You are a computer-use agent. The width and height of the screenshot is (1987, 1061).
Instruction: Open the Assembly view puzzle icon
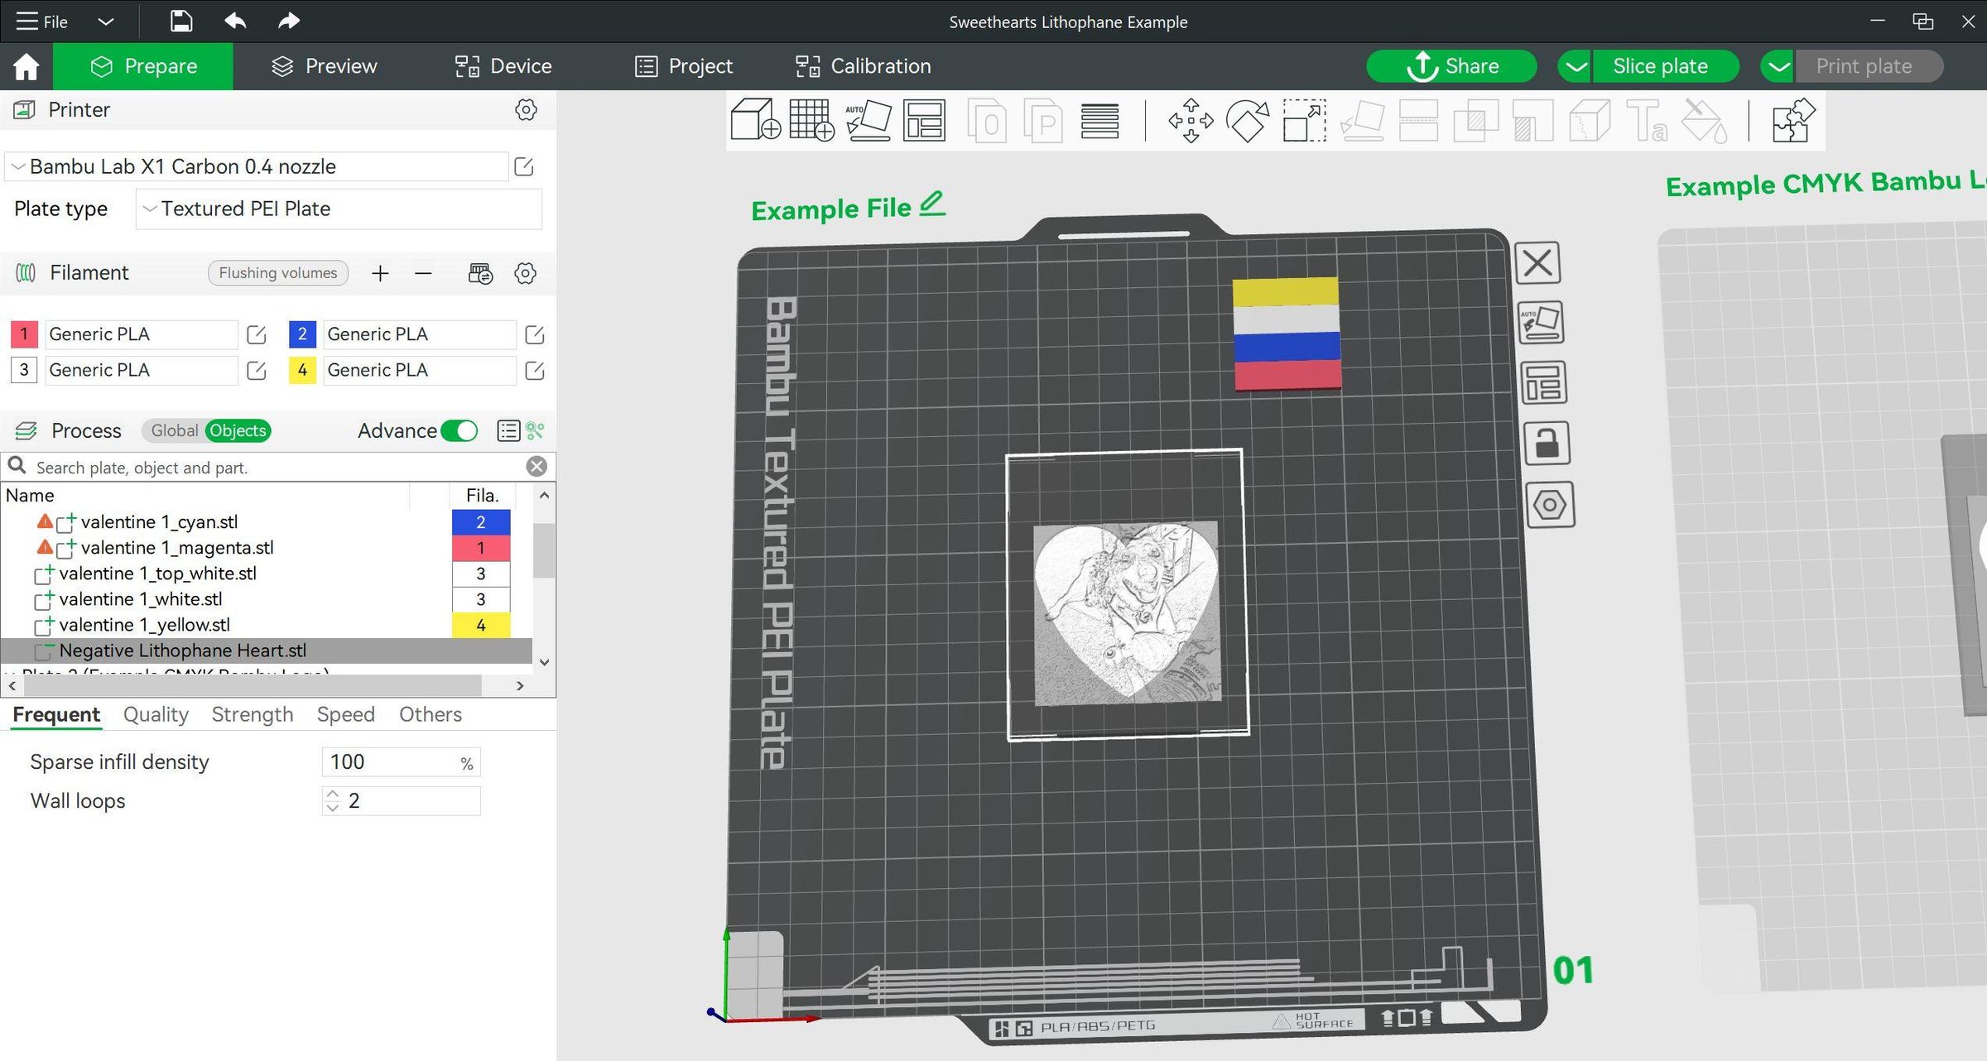1793,121
